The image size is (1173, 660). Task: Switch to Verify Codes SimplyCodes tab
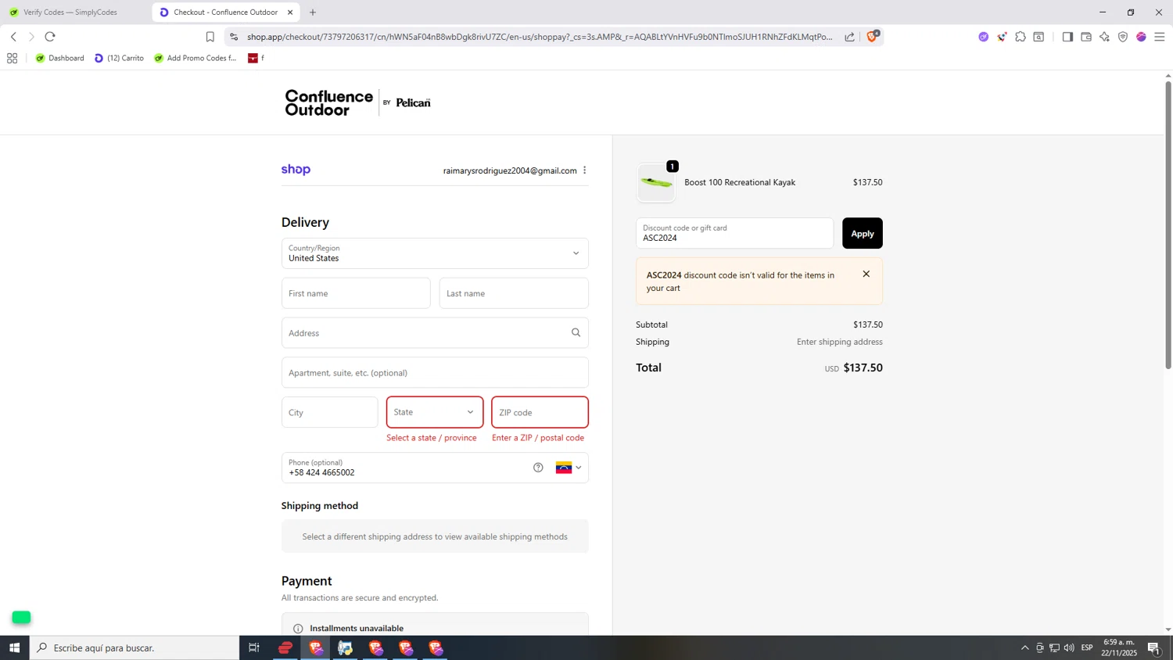[x=70, y=13]
